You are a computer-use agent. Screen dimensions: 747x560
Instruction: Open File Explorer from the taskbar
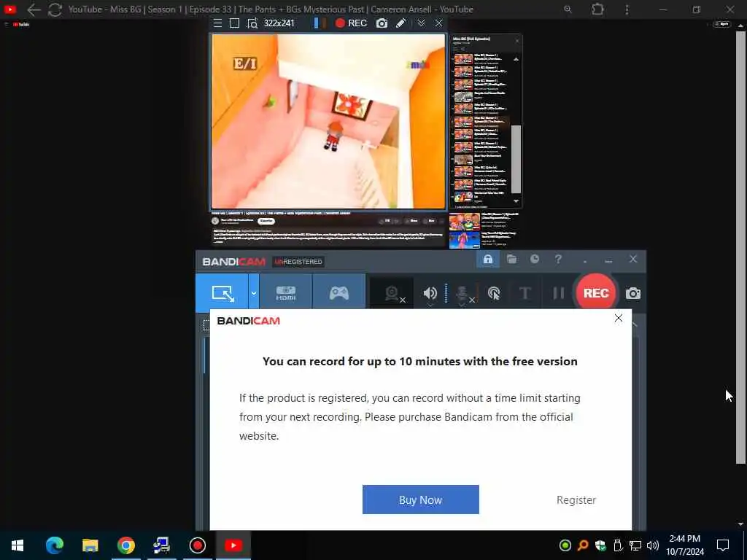(90, 545)
